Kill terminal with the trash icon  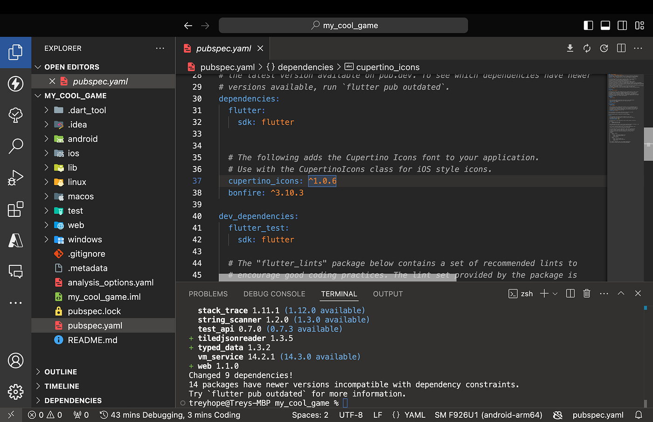587,293
